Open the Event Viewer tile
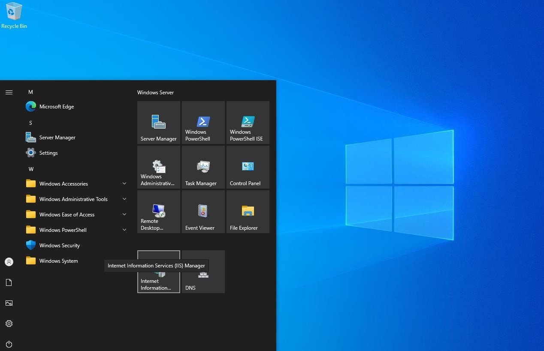This screenshot has height=351, width=544. tap(203, 212)
